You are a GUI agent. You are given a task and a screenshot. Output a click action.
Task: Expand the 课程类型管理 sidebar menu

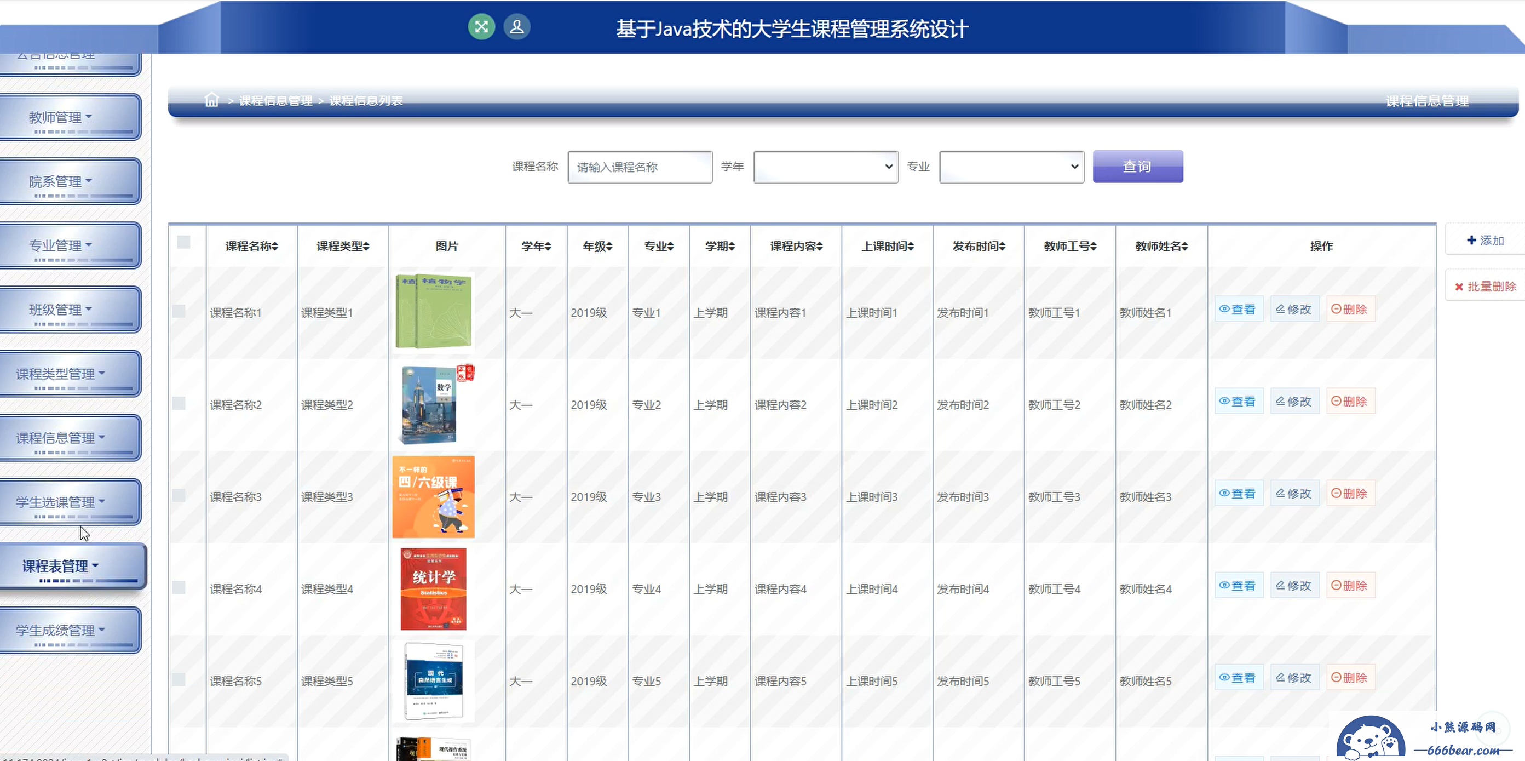click(x=70, y=374)
